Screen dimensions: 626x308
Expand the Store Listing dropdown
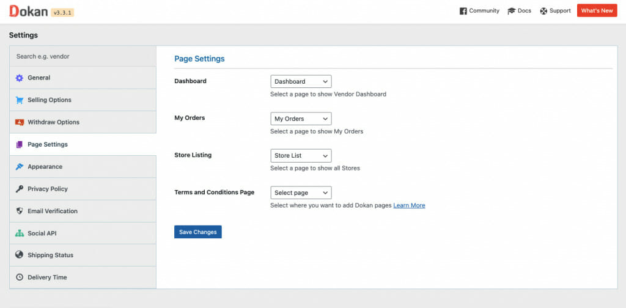click(x=301, y=156)
